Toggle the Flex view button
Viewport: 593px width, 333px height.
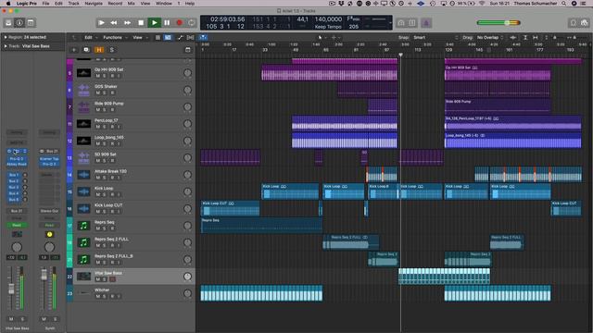191,37
